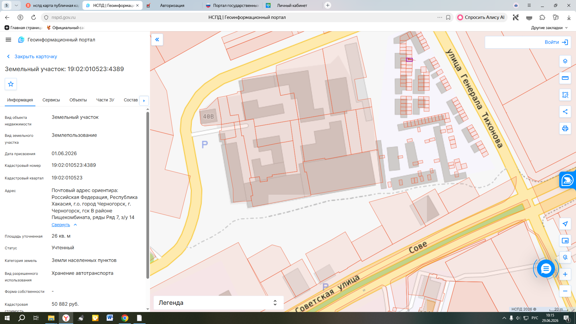Image resolution: width=576 pixels, height=324 pixels.
Task: Toggle the overview minimap icon
Action: 565,241
